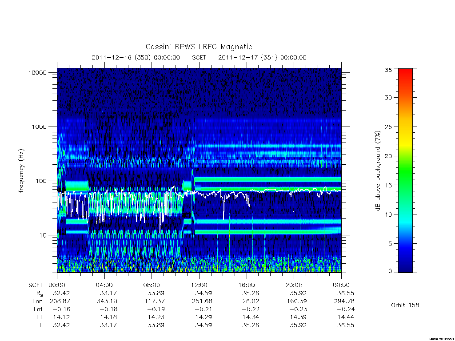Click the colorbar tick label 20
This screenshot has width=455, height=341.
click(x=388, y=156)
